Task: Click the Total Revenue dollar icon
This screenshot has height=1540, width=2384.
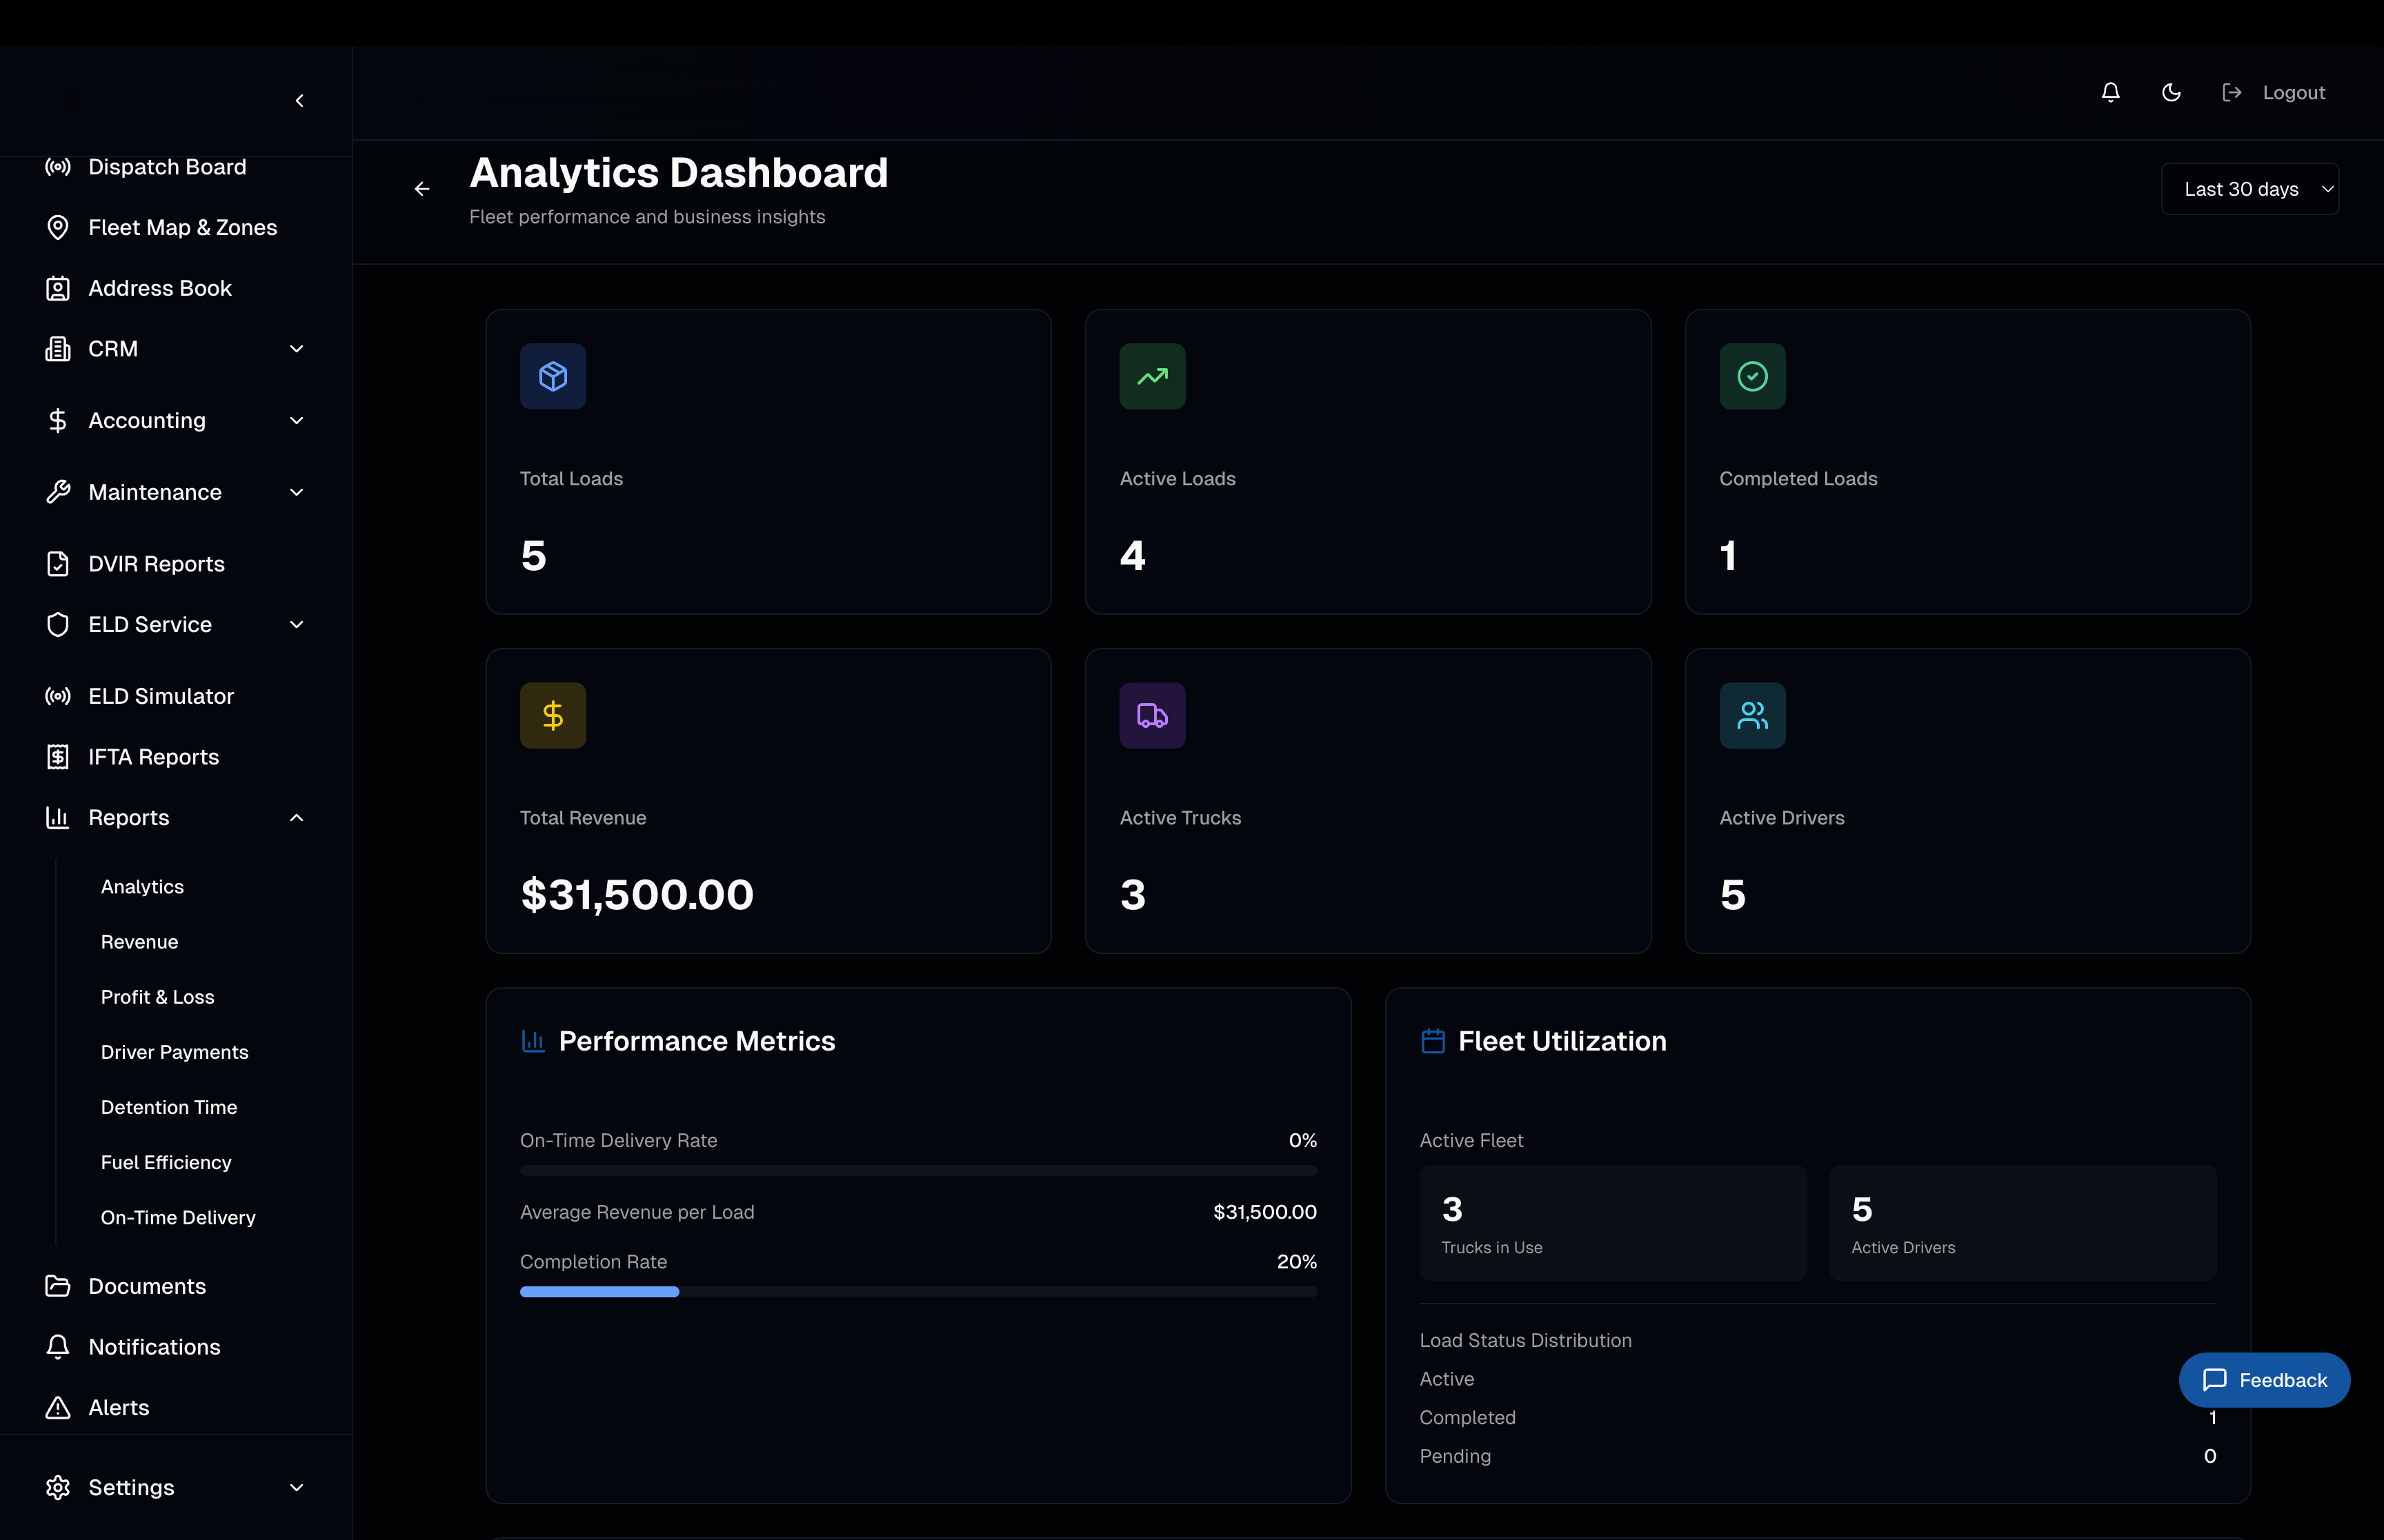Action: pos(553,715)
